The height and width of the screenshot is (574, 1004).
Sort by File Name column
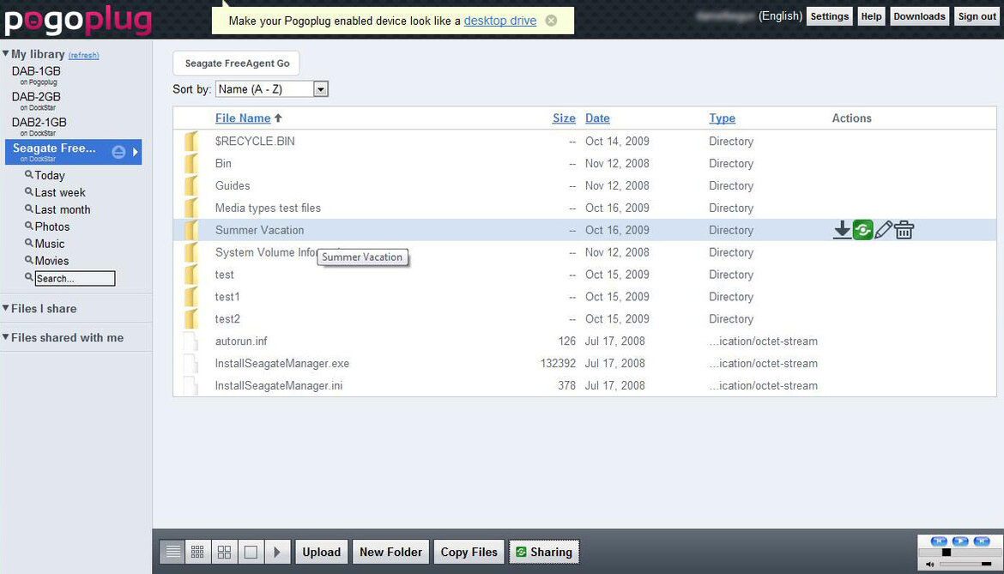(x=243, y=118)
